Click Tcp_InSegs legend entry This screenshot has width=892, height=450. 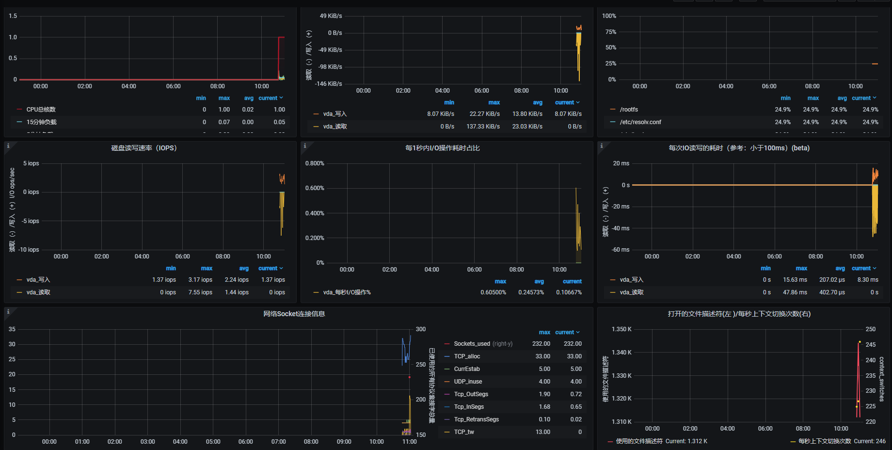[469, 407]
